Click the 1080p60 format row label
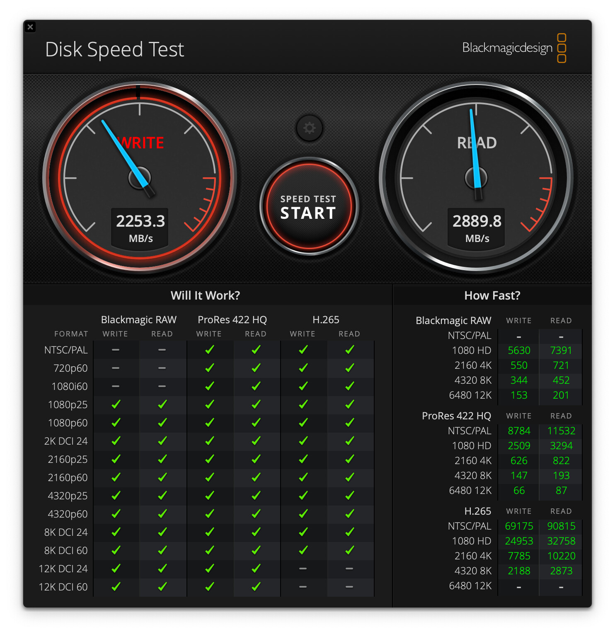 (x=68, y=423)
